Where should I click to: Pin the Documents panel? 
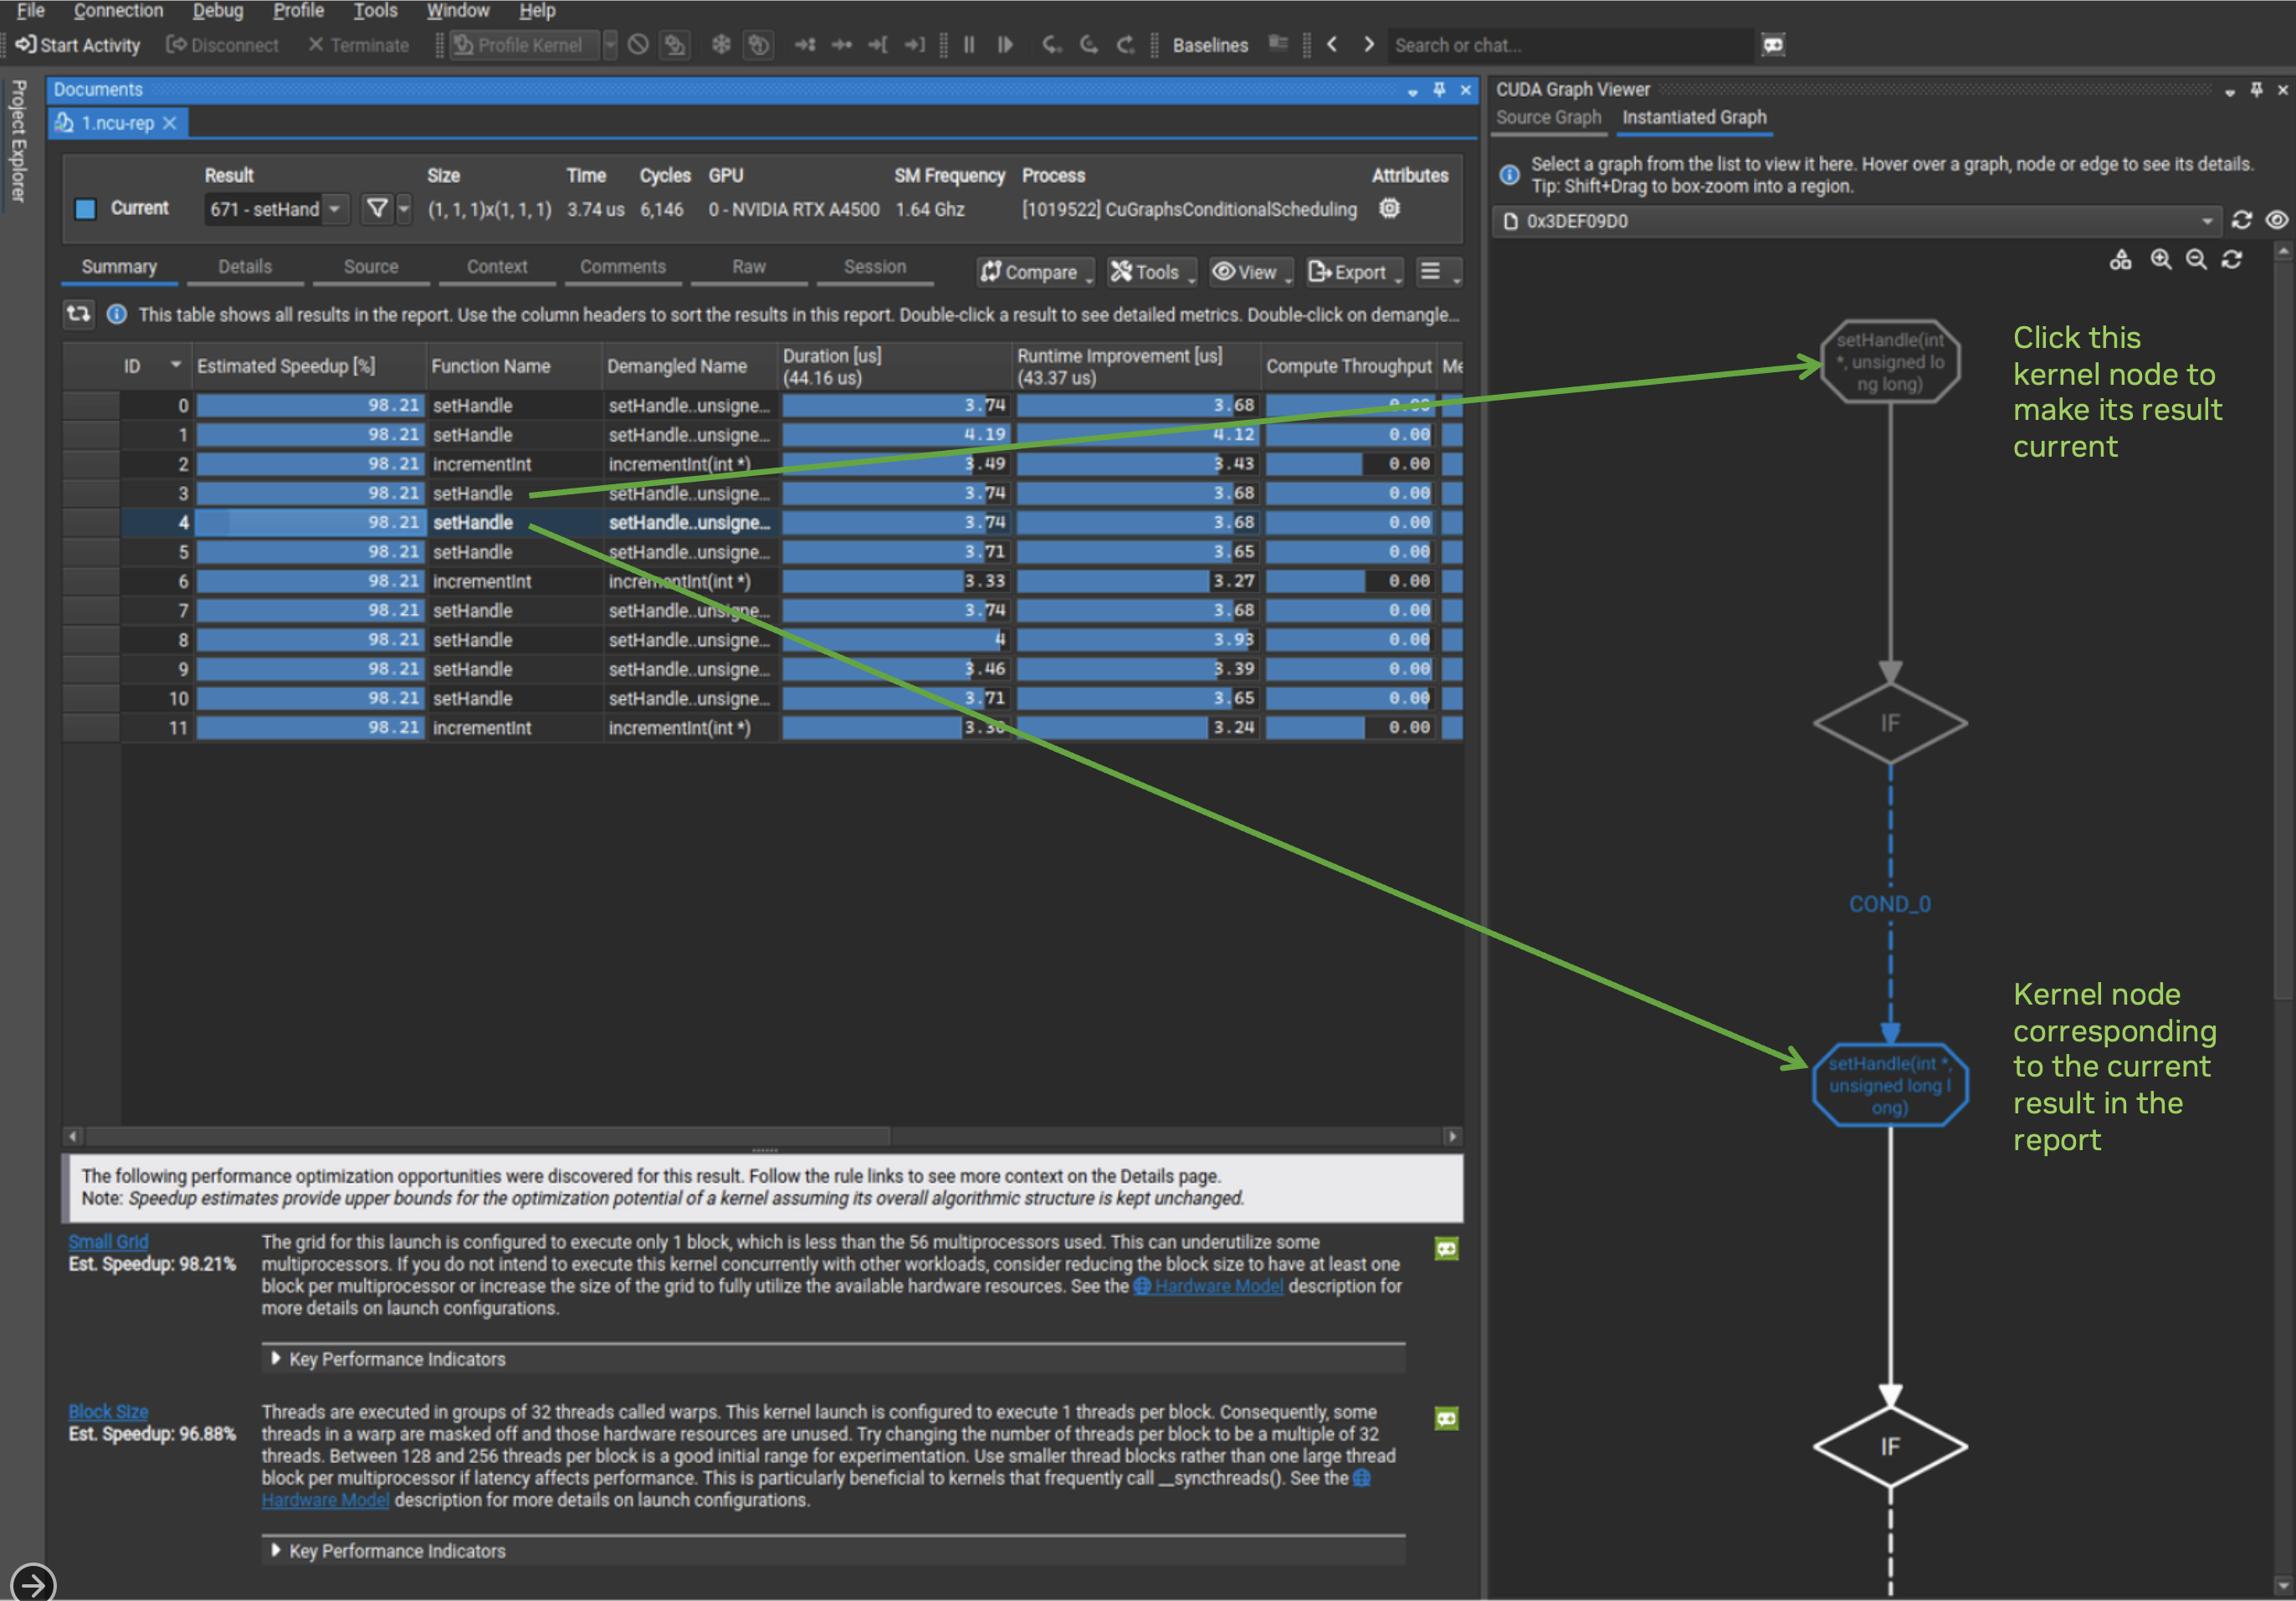[x=1439, y=90]
